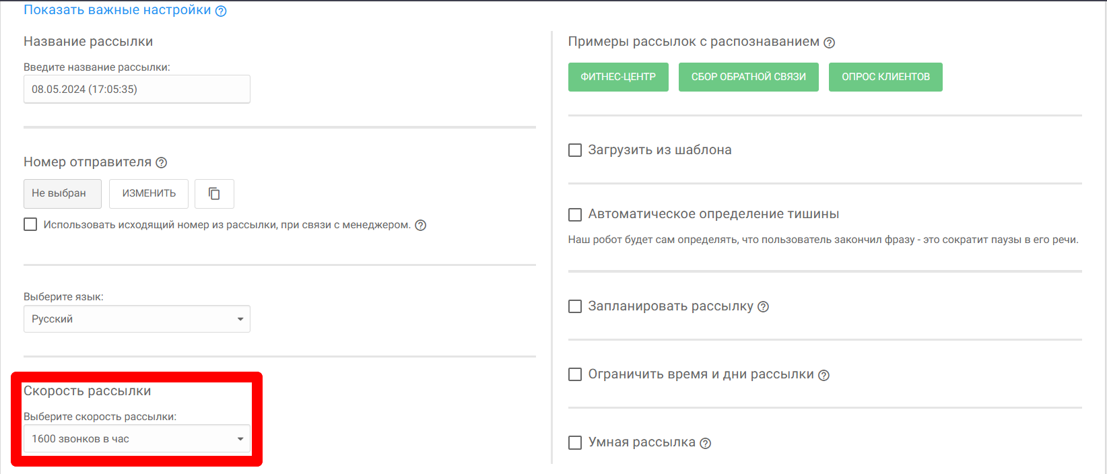Click help icon next to Запланировать рассылку

click(x=763, y=306)
